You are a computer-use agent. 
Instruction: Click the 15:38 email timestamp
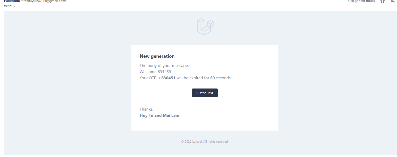coord(360,1)
